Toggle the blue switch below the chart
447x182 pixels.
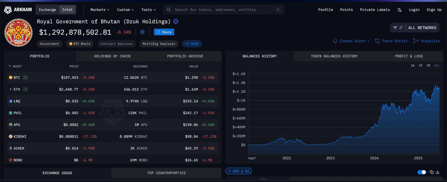tap(422, 172)
